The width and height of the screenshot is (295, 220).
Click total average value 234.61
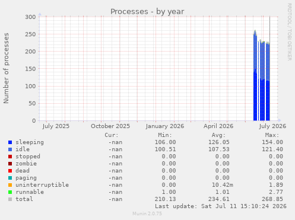pos(219,199)
